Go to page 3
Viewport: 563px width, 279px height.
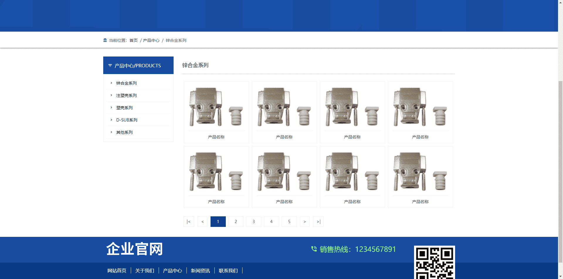click(254, 222)
